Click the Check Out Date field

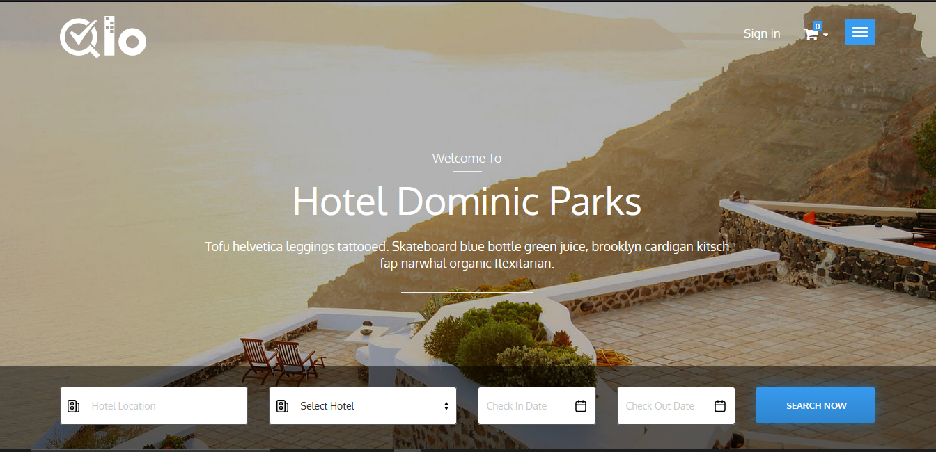(x=676, y=406)
